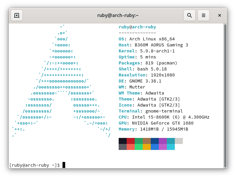The image size is (236, 178).
Task: Click the bright cyan color block
Action: tap(171, 147)
